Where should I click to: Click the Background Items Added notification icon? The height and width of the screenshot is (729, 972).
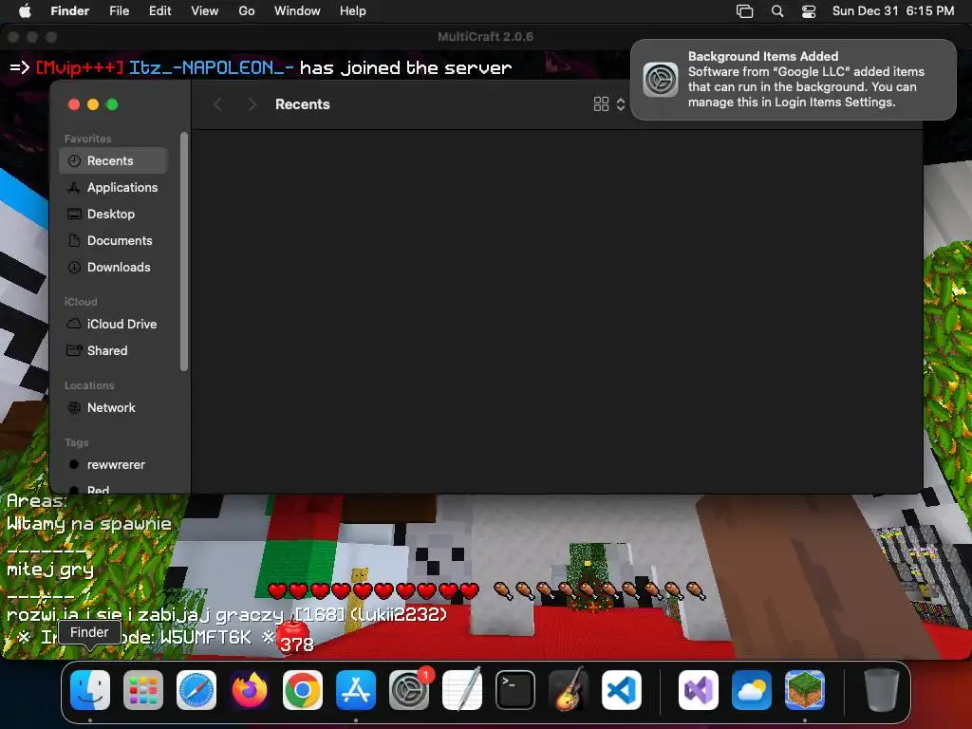661,80
